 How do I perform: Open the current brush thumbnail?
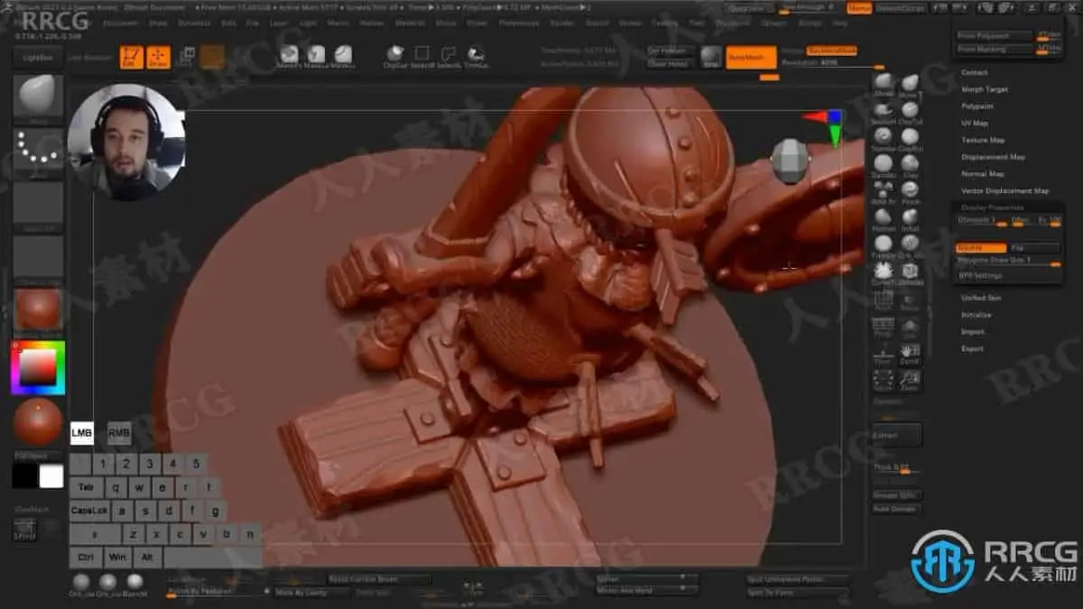pos(37,97)
